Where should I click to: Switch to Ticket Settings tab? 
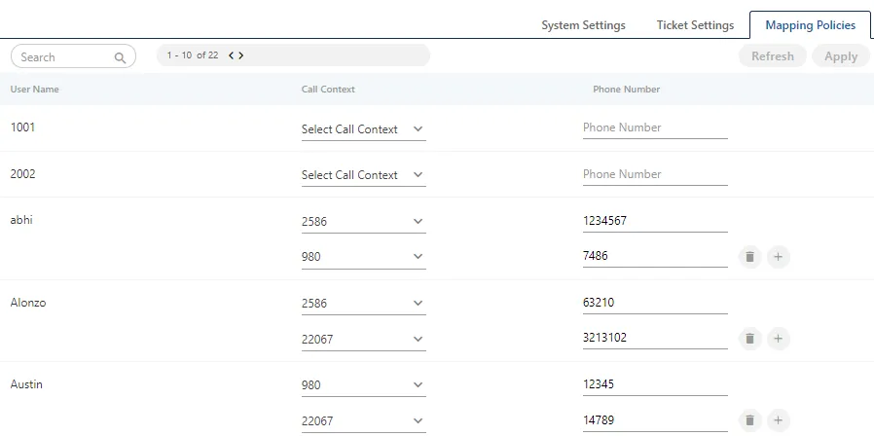point(695,25)
